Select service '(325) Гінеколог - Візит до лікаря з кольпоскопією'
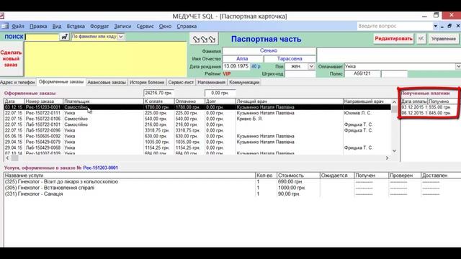The width and height of the screenshot is (461, 259). point(61,182)
